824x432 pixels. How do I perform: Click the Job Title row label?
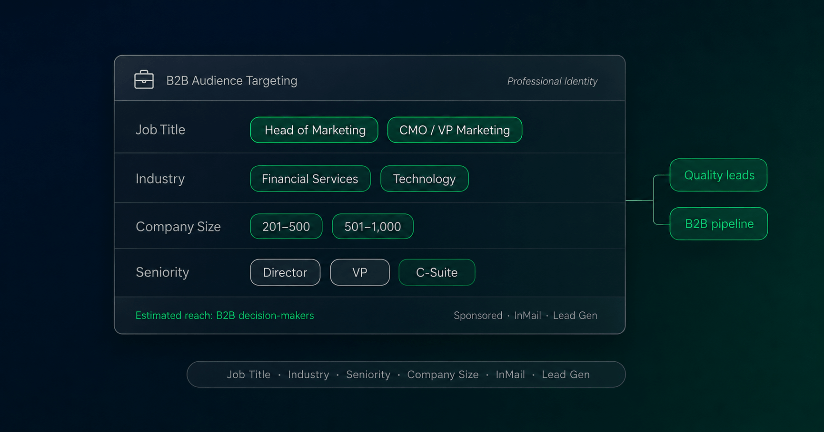[160, 130]
